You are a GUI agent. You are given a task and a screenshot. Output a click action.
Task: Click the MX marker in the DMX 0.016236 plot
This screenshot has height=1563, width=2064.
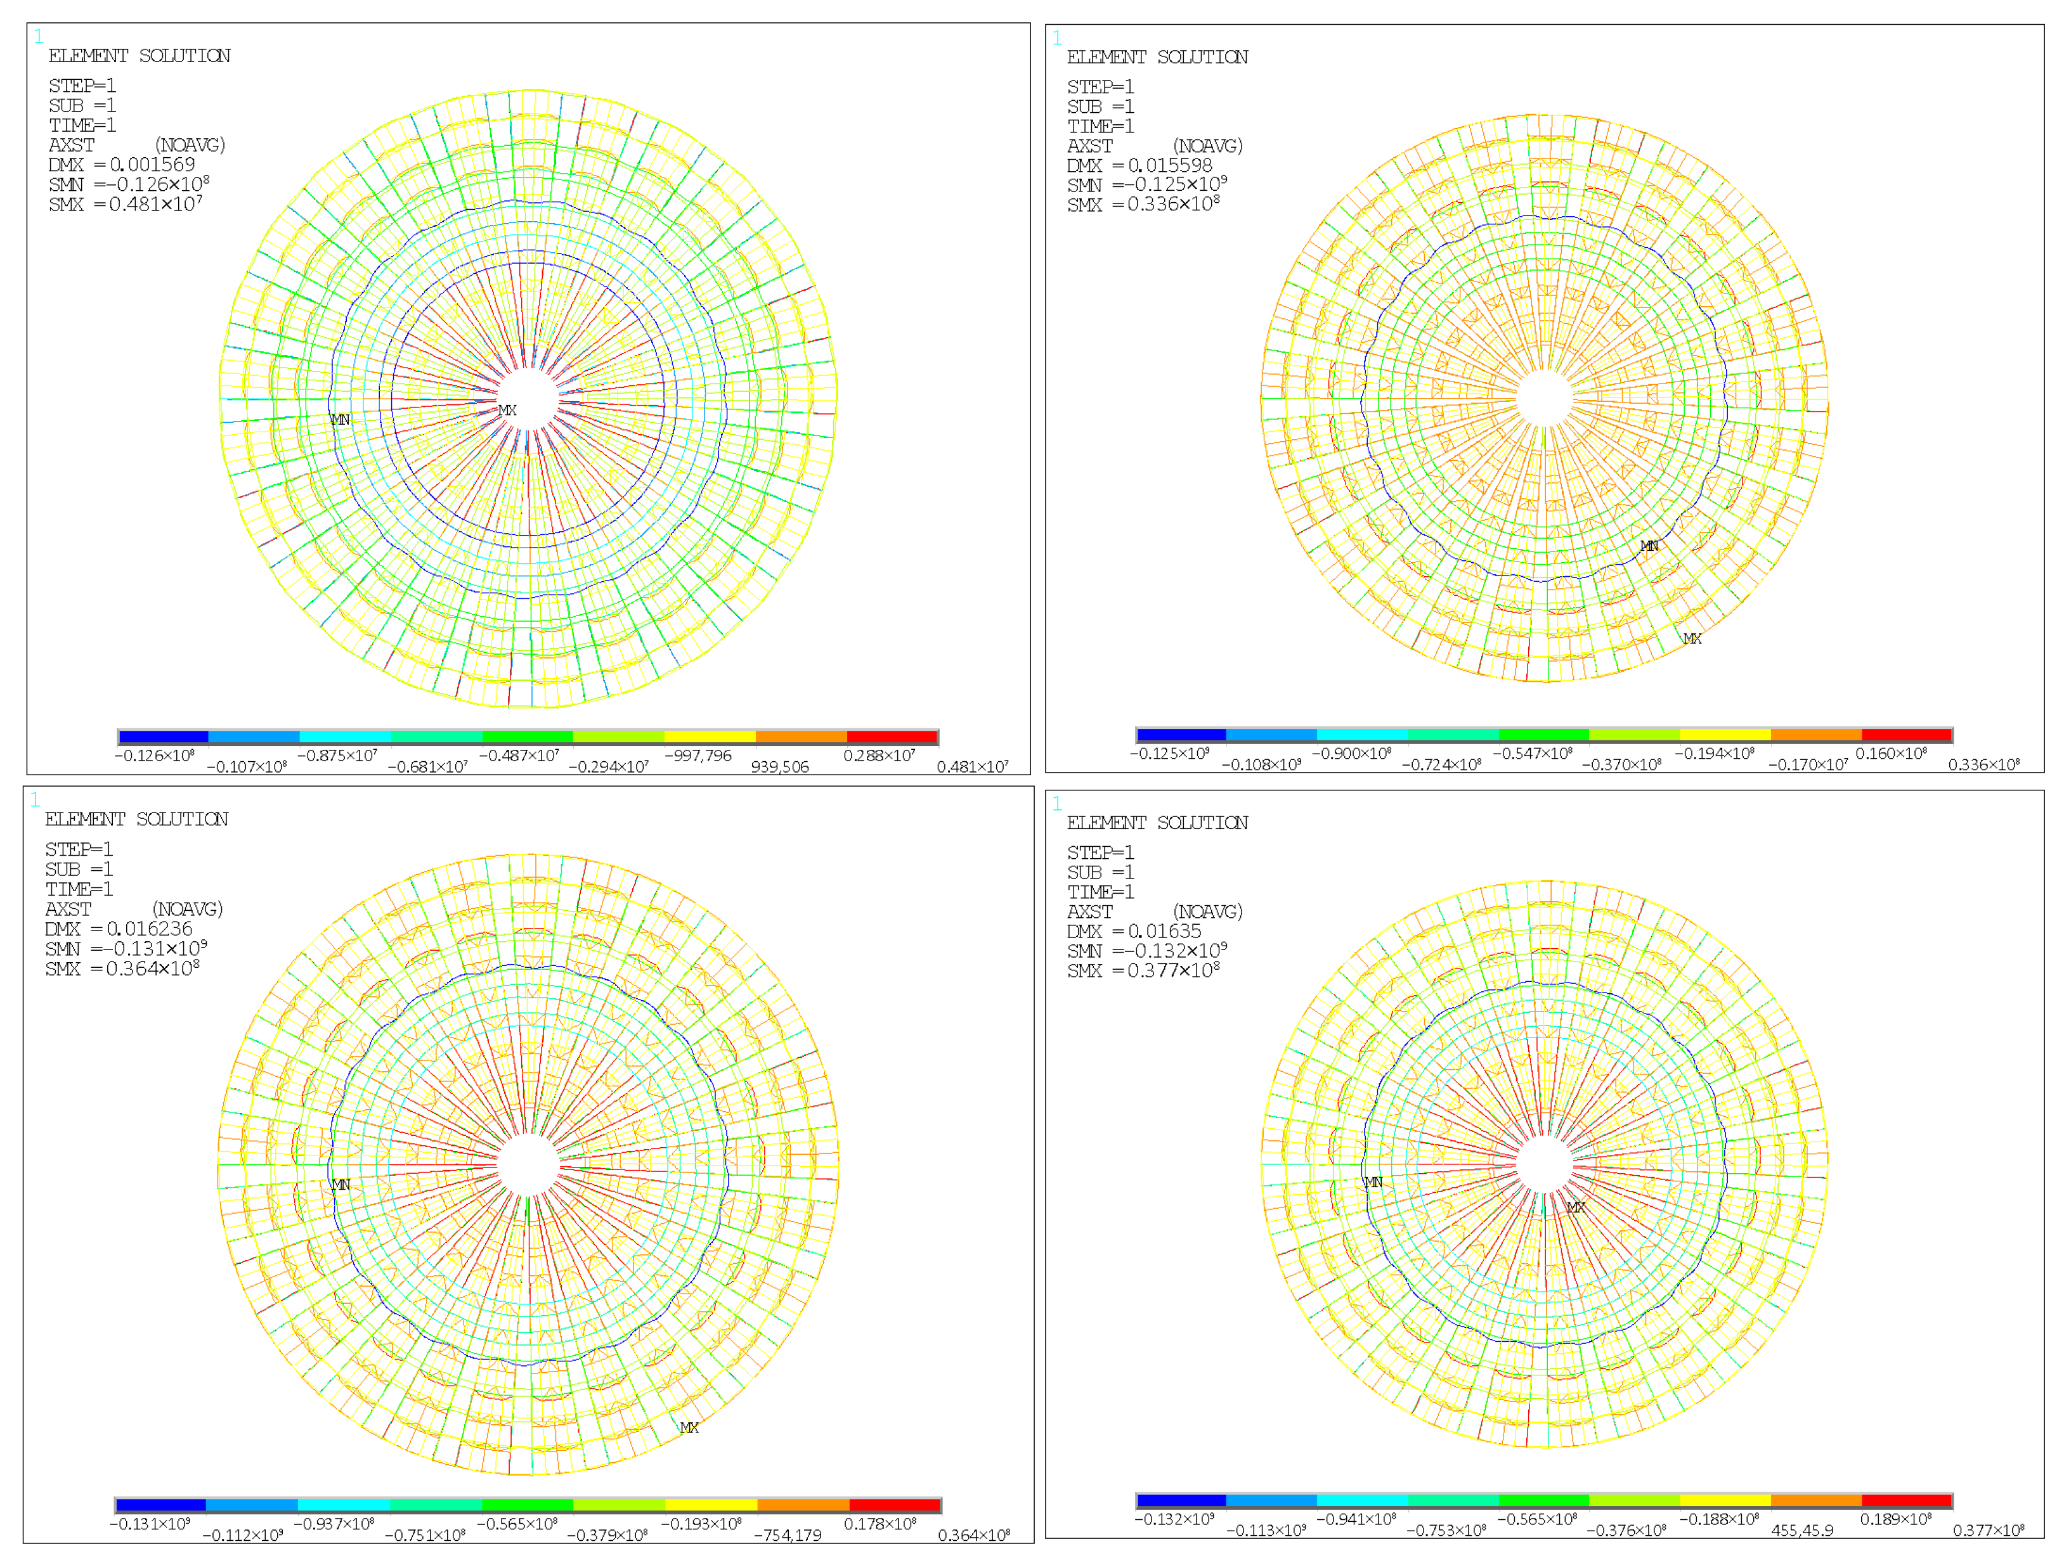pyautogui.click(x=689, y=1428)
